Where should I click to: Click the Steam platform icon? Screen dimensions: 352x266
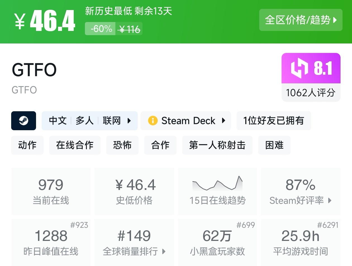[23, 121]
